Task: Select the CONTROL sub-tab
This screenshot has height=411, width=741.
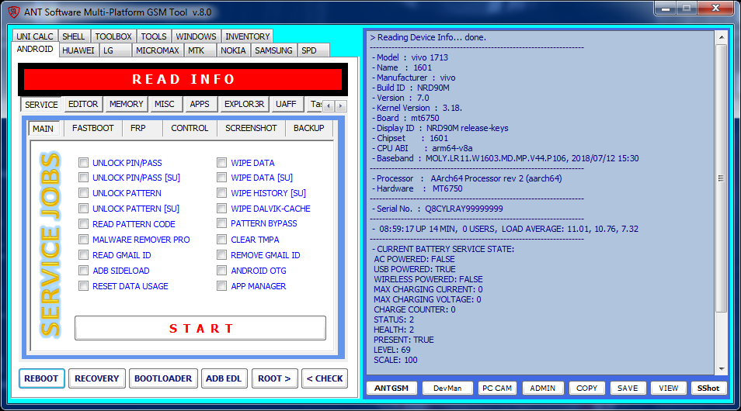Action: [190, 129]
